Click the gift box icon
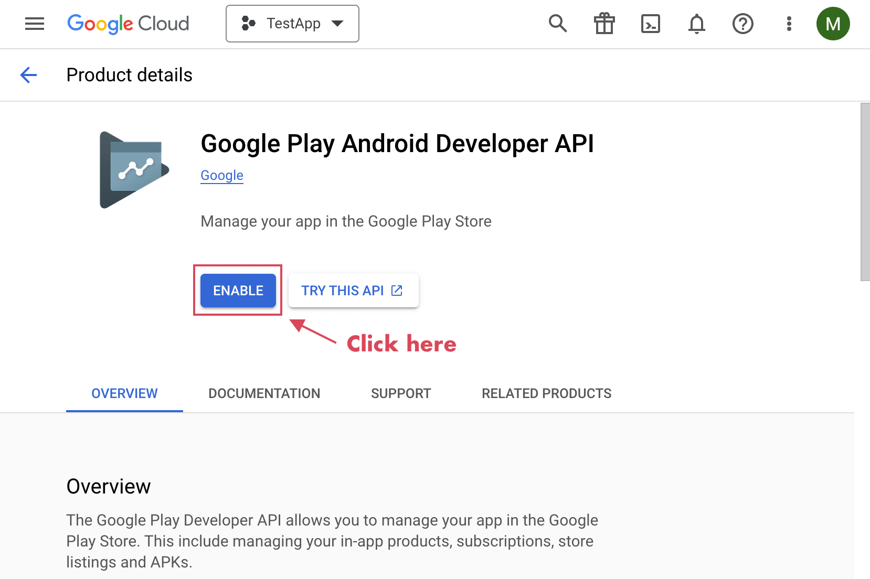The height and width of the screenshot is (579, 870). (x=604, y=24)
